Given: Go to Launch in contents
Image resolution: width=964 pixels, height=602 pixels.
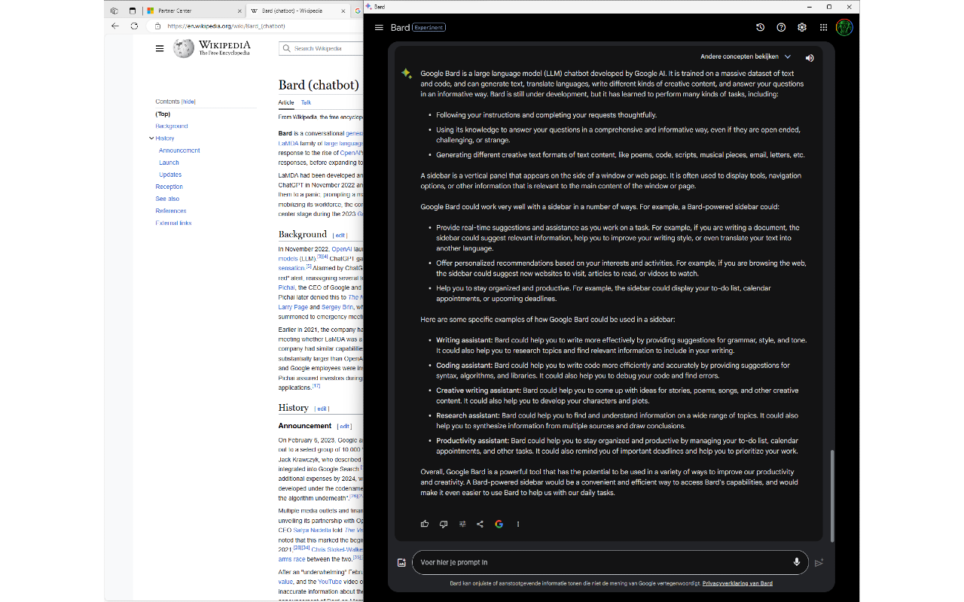Looking at the screenshot, I should tap(169, 163).
